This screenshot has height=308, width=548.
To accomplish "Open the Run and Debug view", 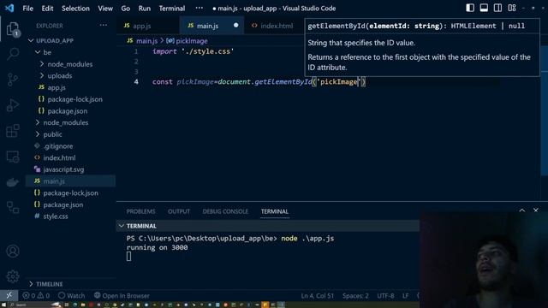I will 13,105.
